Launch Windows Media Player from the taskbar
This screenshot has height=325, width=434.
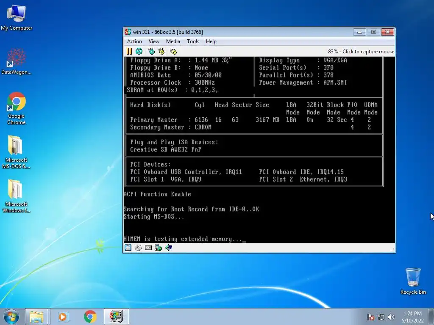(x=63, y=317)
